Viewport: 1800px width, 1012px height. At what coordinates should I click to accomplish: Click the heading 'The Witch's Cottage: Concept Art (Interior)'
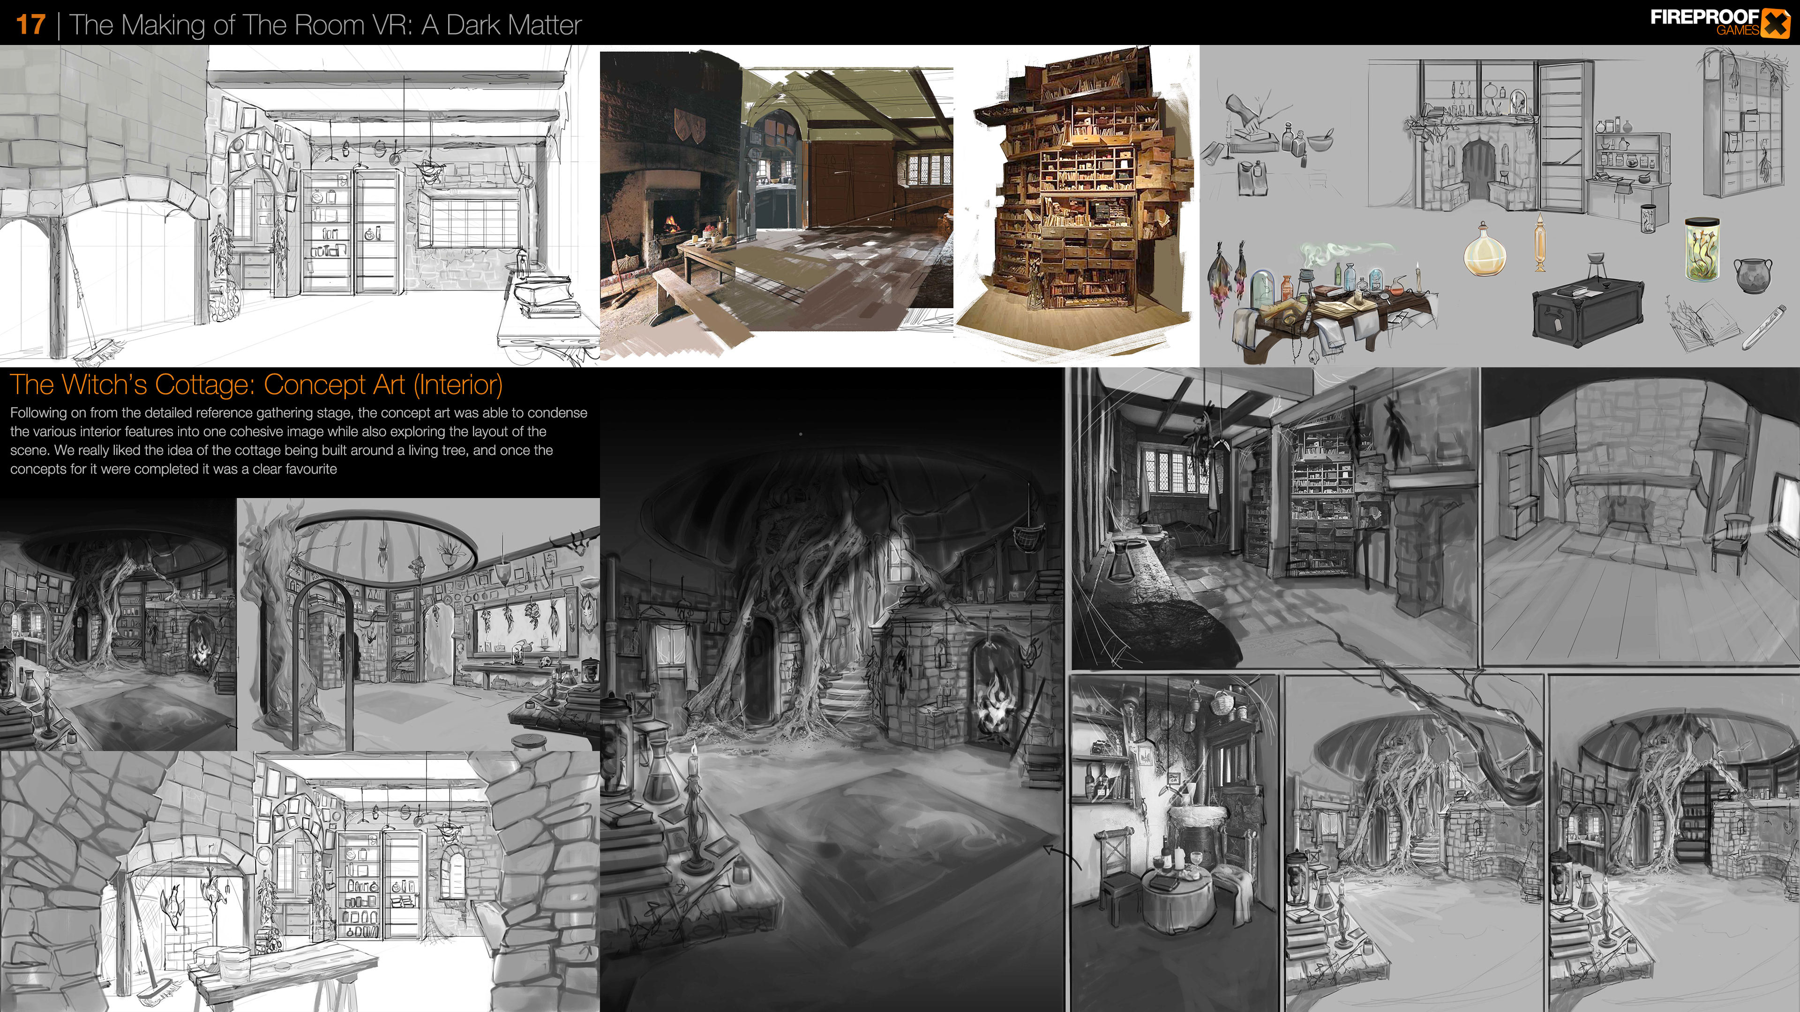pyautogui.click(x=256, y=385)
